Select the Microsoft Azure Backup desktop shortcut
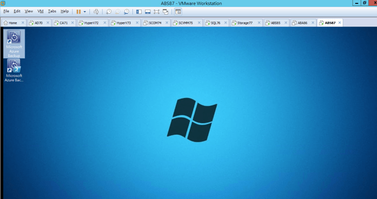Viewport: 377px width, 199px height. (x=14, y=44)
